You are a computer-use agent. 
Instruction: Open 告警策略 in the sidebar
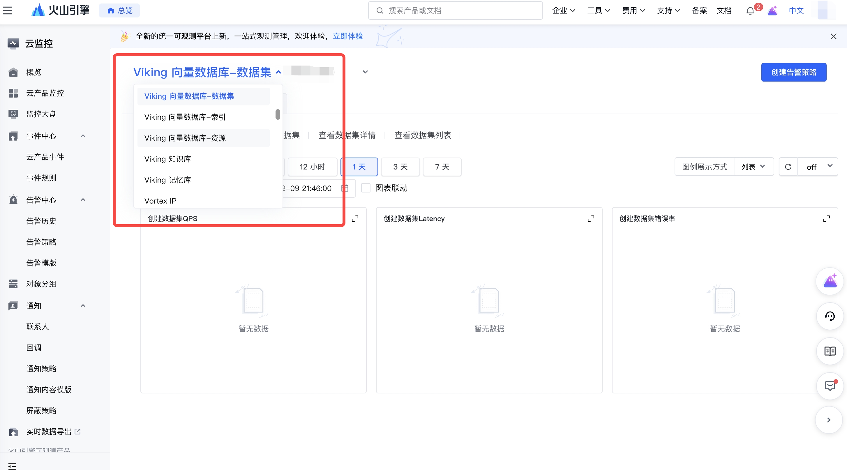coord(41,242)
